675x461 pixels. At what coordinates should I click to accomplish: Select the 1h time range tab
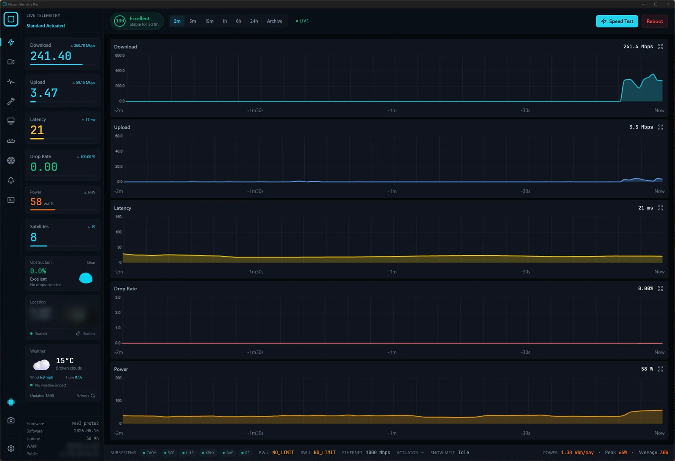click(225, 21)
